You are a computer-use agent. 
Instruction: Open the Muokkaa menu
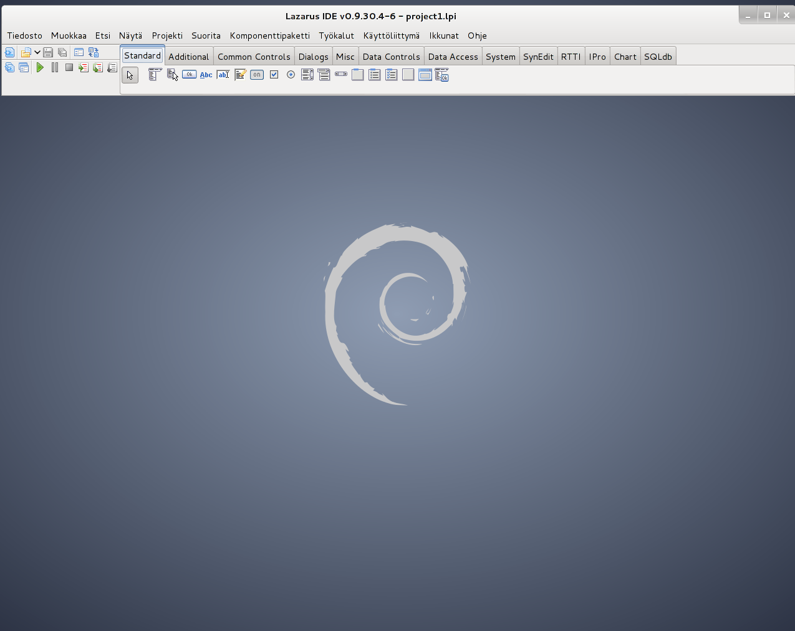coord(69,36)
